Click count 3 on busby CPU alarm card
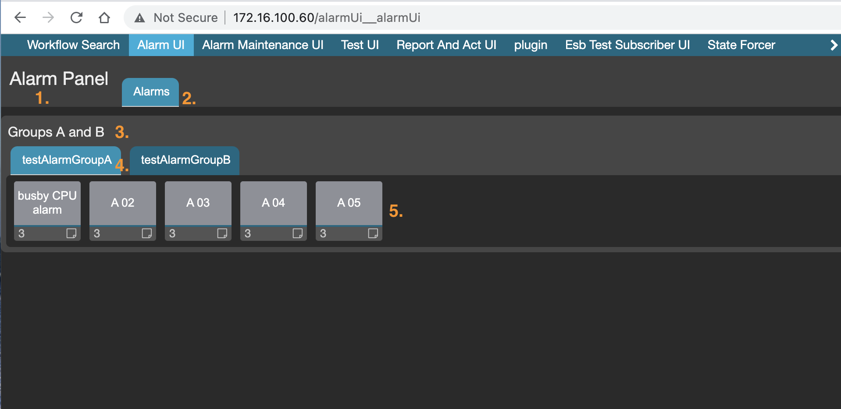 tap(21, 233)
